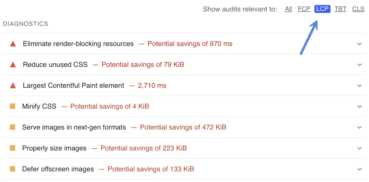Click the orange square icon beside Serve images in next-gen formats

[12, 127]
